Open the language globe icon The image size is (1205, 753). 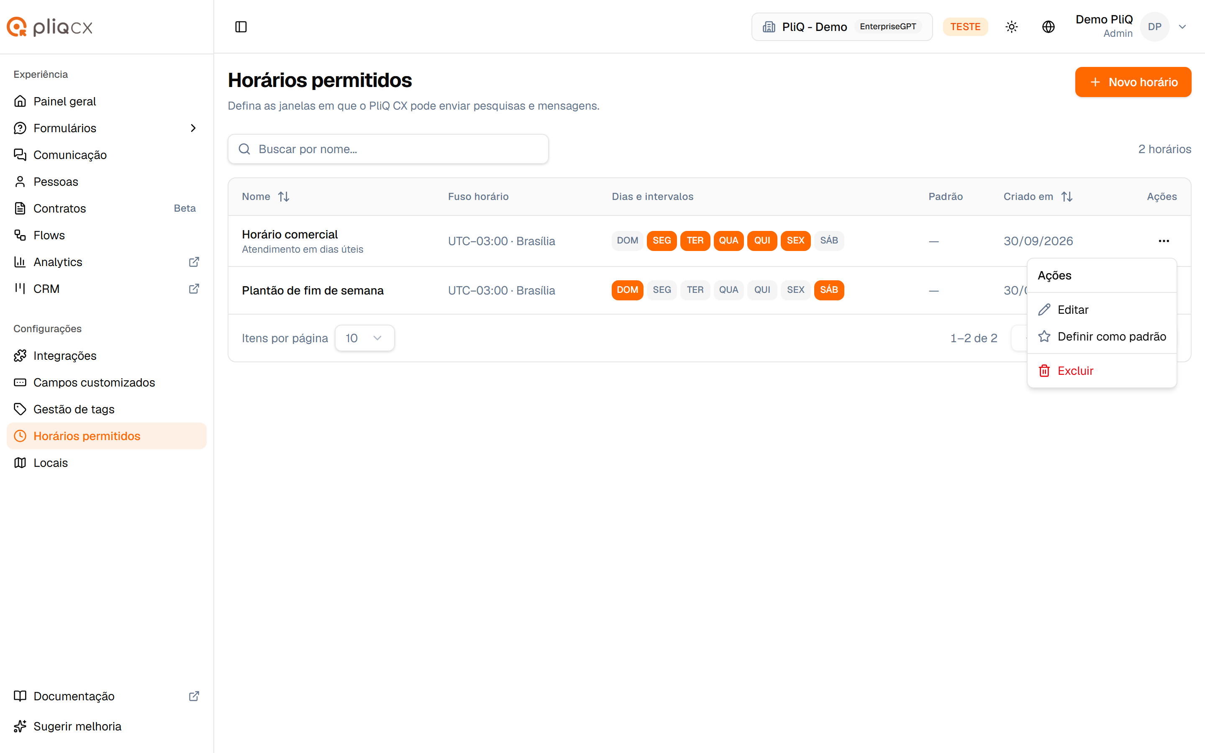click(1048, 26)
